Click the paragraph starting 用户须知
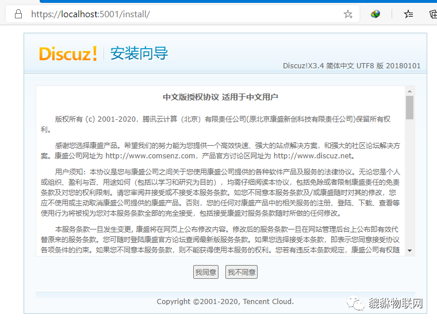437x323 pixels. 220,193
